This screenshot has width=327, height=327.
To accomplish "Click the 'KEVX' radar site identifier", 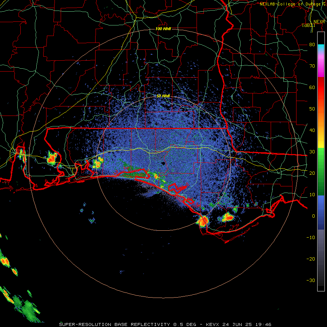I will pos(213,324).
